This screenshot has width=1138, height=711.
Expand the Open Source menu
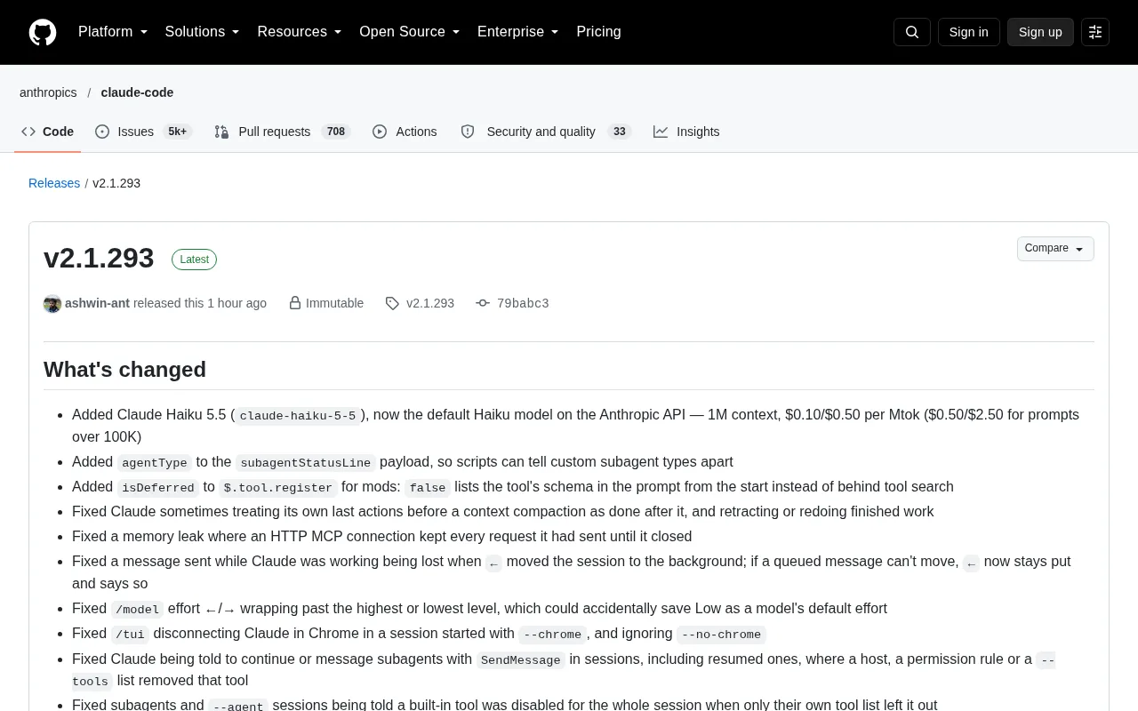(410, 32)
